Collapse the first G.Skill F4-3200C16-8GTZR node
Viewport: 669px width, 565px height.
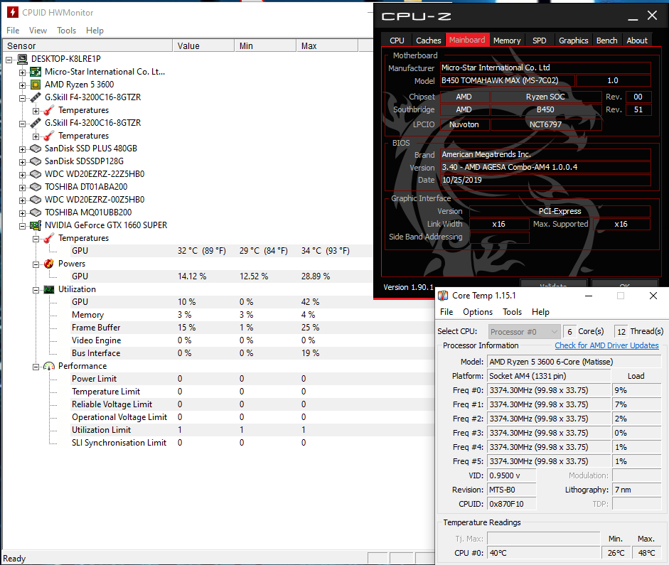22,98
